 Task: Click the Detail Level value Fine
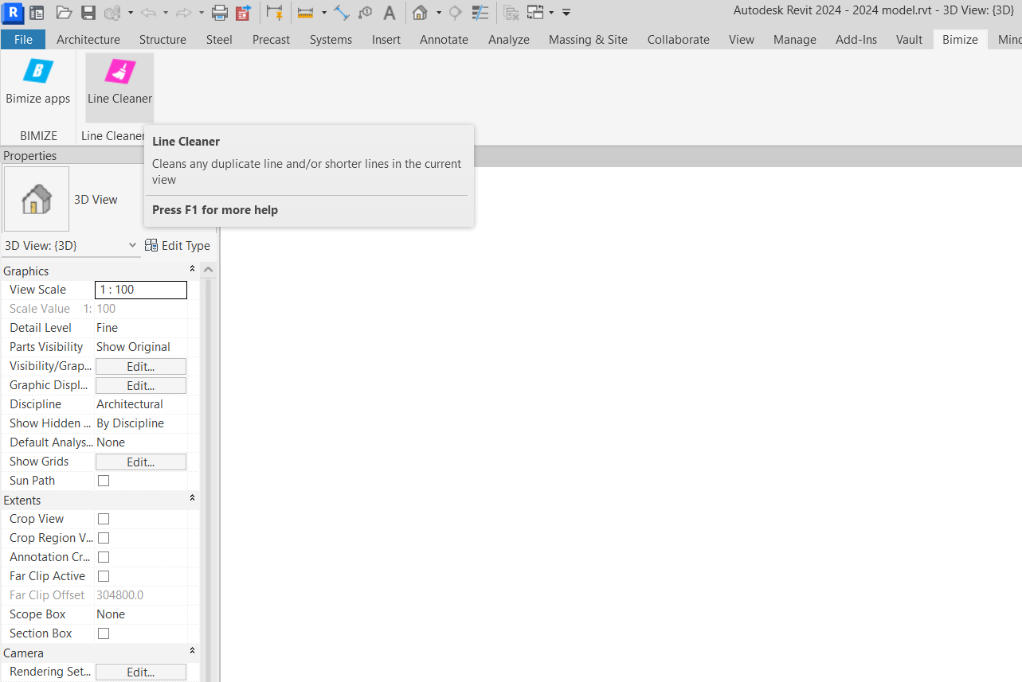click(107, 328)
